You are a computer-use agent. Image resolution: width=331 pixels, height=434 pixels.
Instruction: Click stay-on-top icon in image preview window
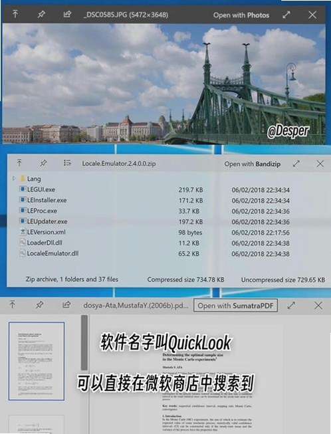(15, 14)
